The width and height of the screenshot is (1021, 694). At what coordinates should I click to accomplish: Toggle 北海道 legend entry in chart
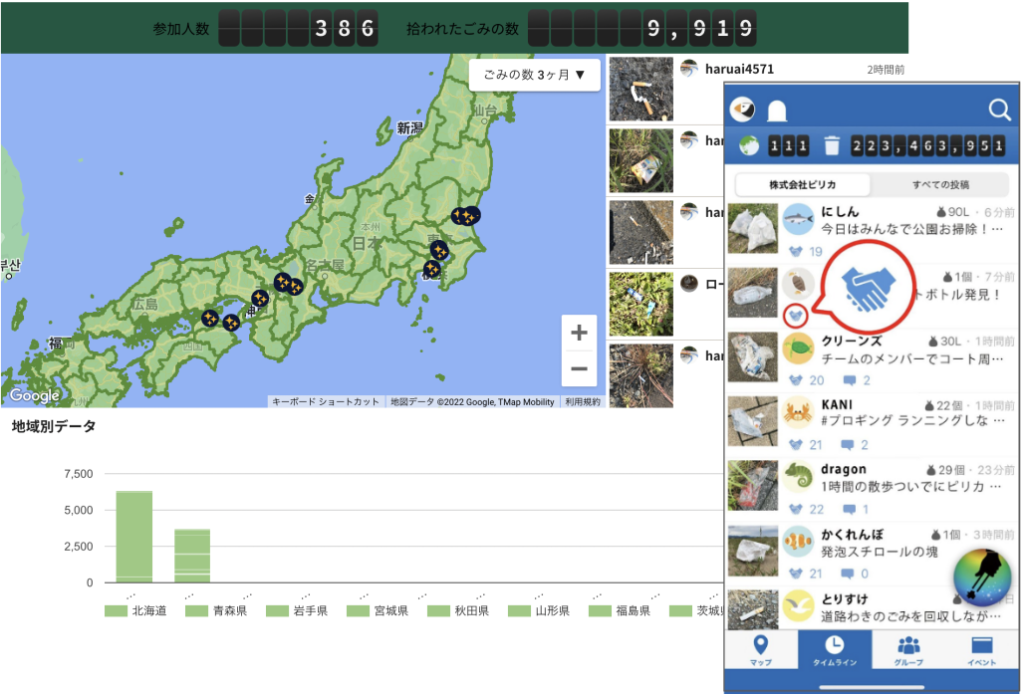pos(135,610)
